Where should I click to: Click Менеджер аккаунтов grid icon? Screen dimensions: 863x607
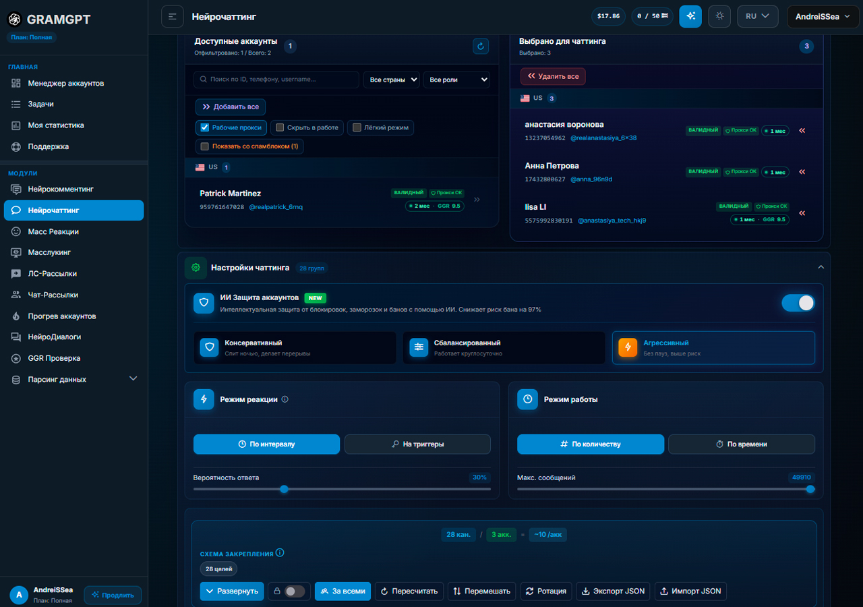pos(16,84)
